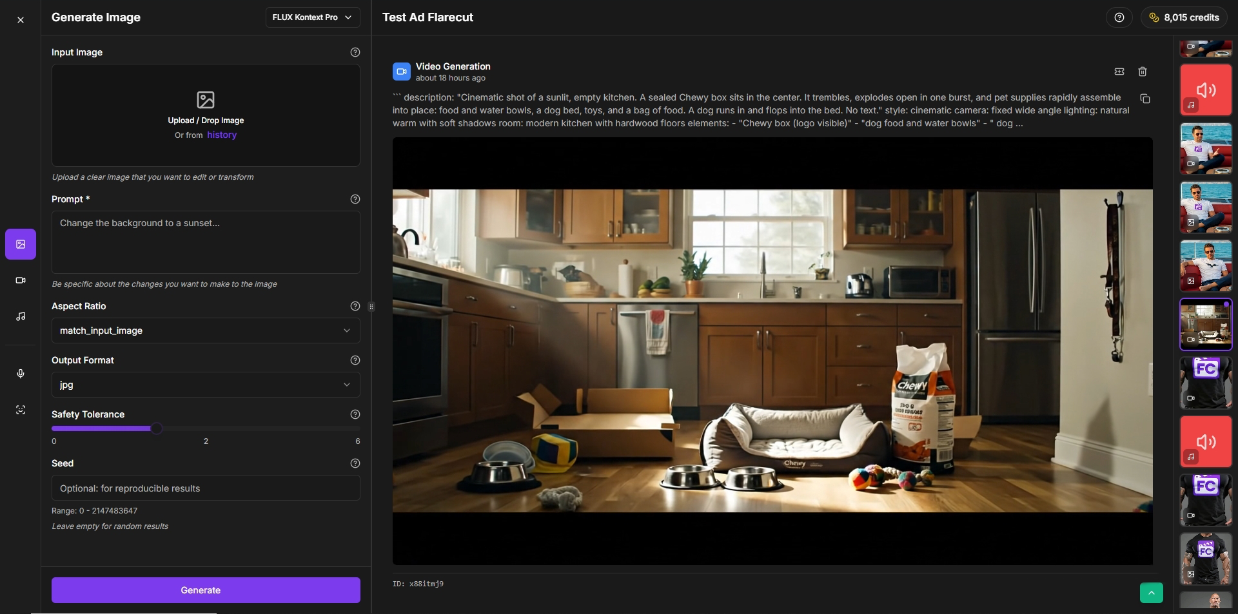Viewport: 1238px width, 614px height.
Task: Click the Generate button
Action: point(206,590)
